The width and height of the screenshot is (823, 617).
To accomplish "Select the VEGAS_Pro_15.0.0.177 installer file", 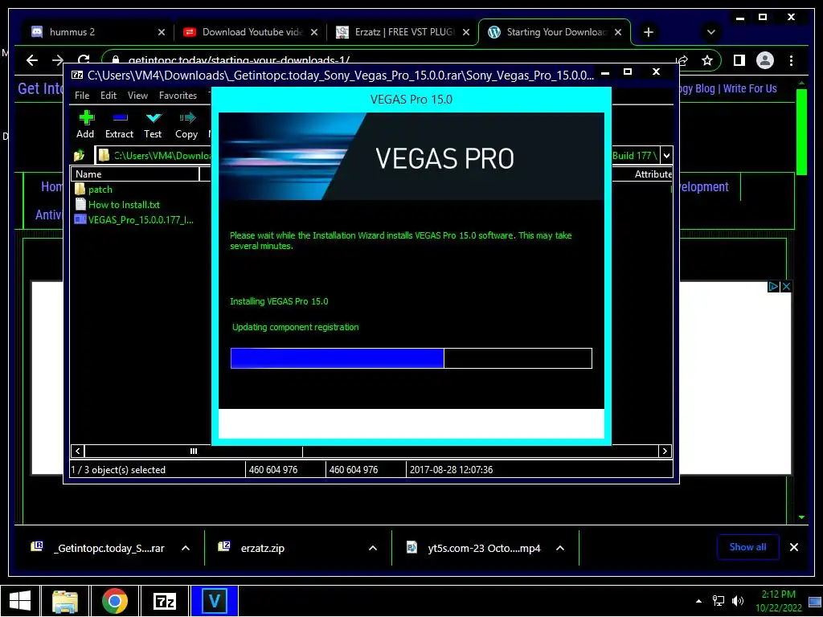I will (x=134, y=220).
